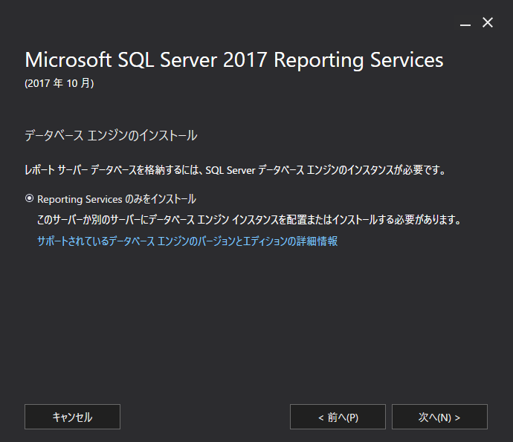Select the Reporting Services のみをインストール radio button

tap(30, 198)
